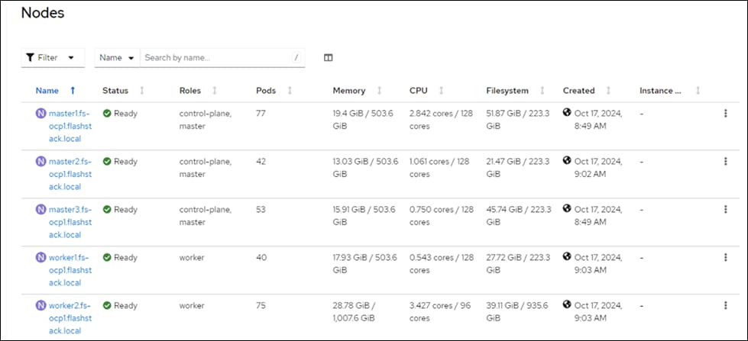The height and width of the screenshot is (341, 748).
Task: Select pods count 77
Action: (x=261, y=114)
